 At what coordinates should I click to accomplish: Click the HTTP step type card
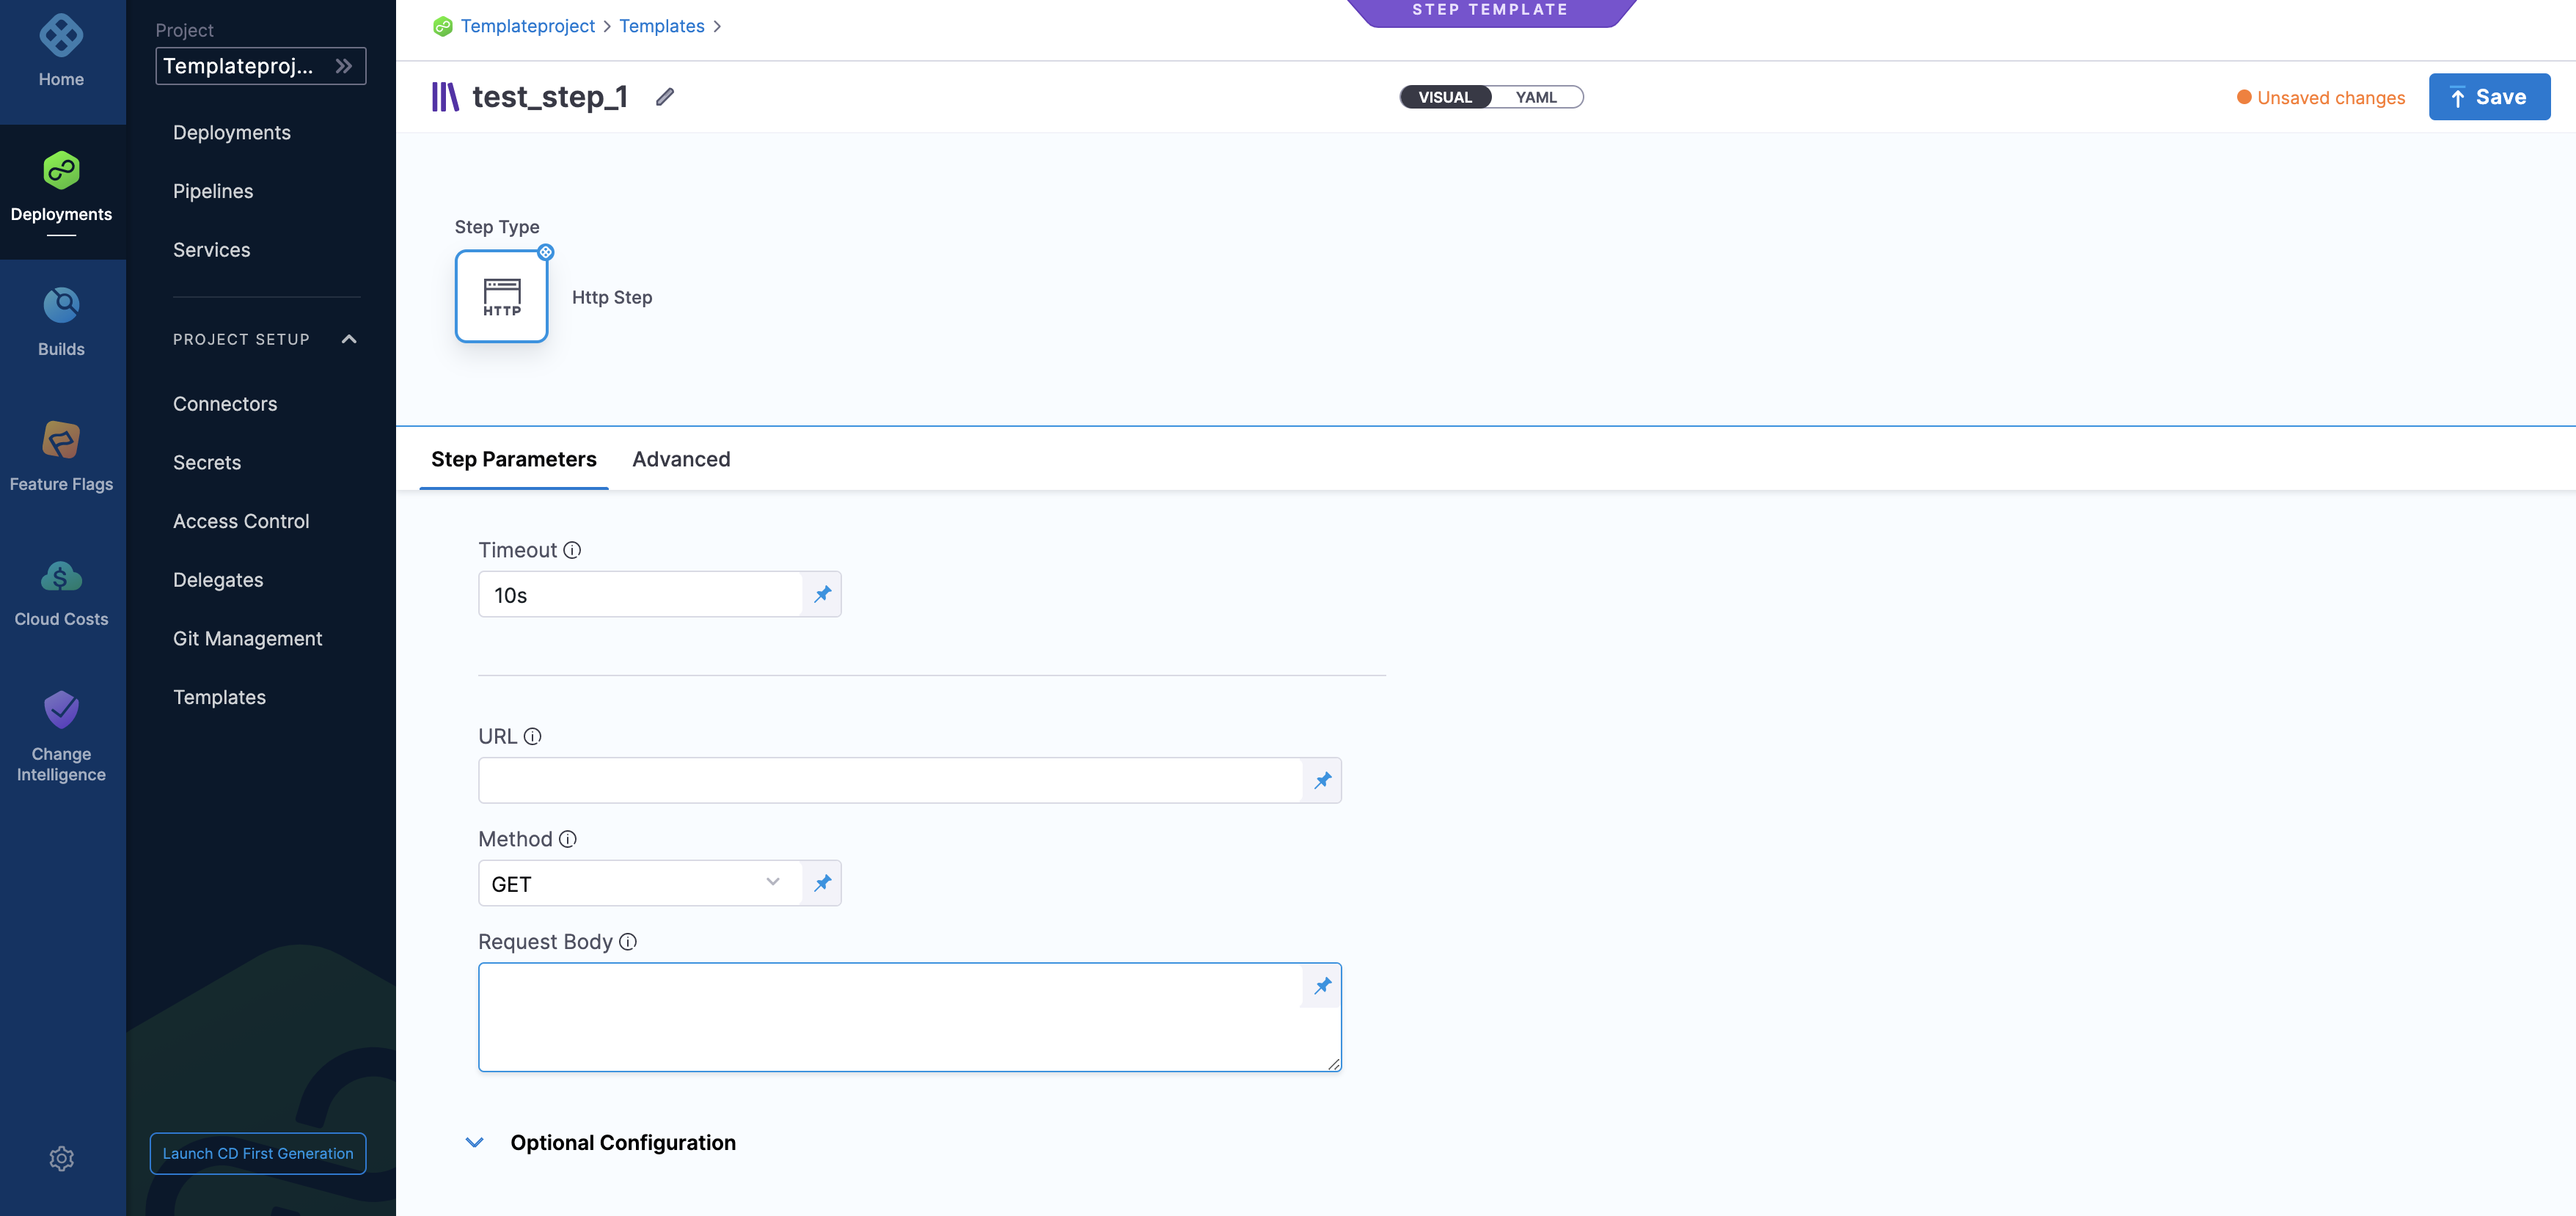click(x=501, y=296)
